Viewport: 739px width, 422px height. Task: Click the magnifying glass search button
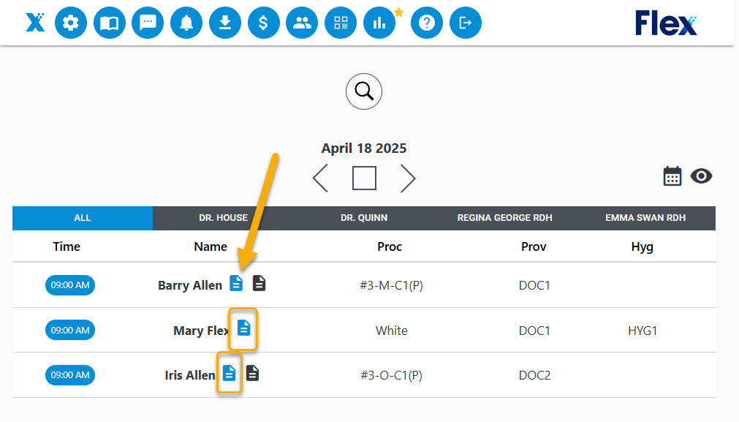coord(364,91)
